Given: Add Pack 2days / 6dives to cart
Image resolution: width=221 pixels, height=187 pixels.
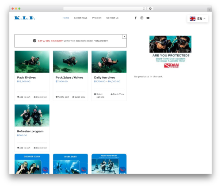Looking at the screenshot, I should coord(62,97).
